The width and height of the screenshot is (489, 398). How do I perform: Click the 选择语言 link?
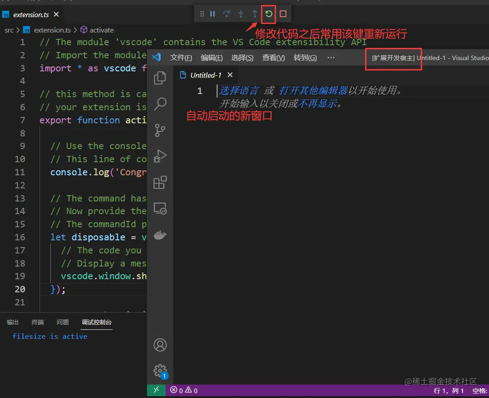[238, 91]
